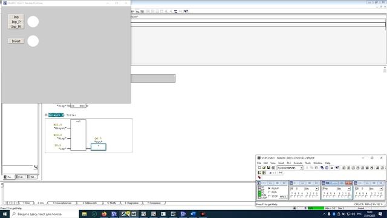Screen dimensions: 387x218
Task: Click the red recorder icon on the taskbar
Action: 203,214
